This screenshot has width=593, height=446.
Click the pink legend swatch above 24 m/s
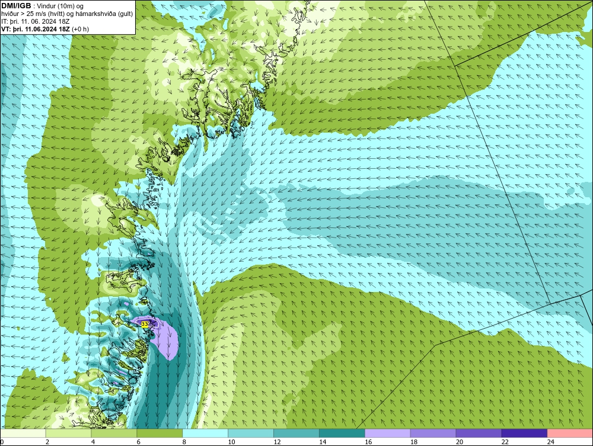[570, 433]
